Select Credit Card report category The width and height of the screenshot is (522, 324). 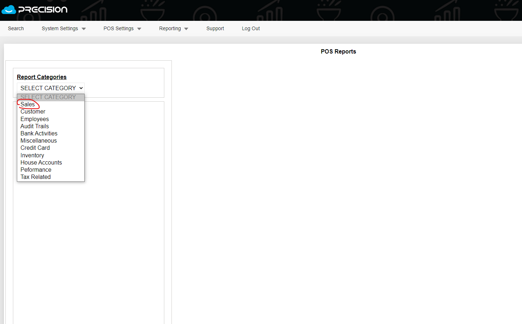(51, 148)
